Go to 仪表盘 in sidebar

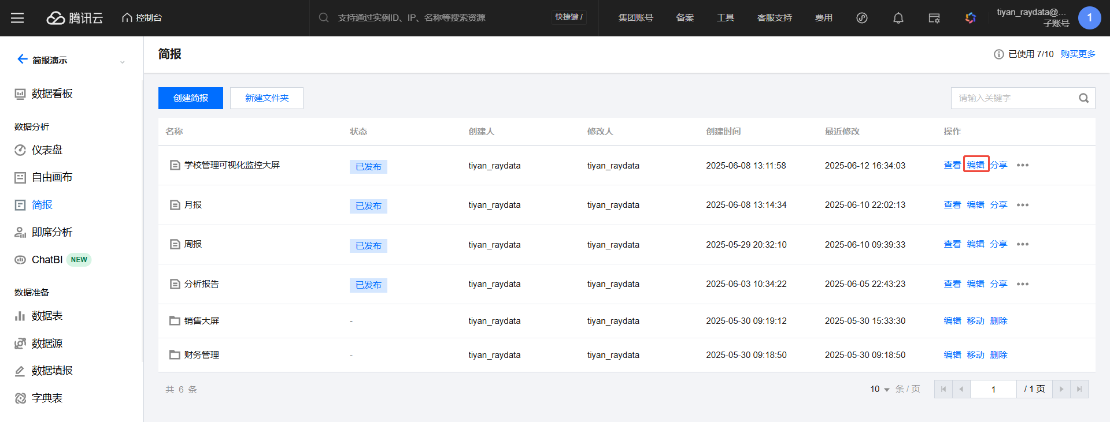[x=47, y=150]
